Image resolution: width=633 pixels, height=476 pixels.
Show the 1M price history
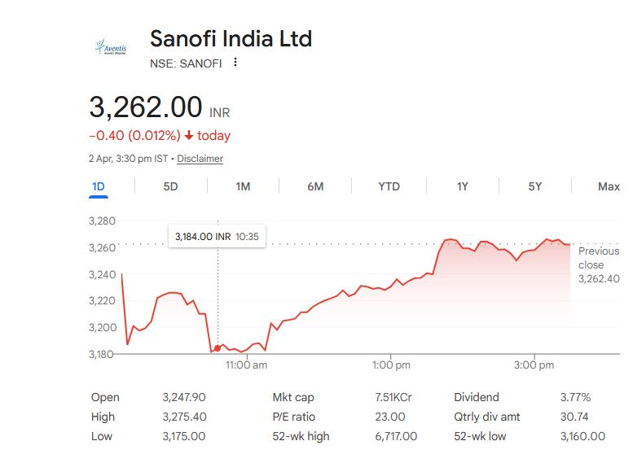(243, 186)
